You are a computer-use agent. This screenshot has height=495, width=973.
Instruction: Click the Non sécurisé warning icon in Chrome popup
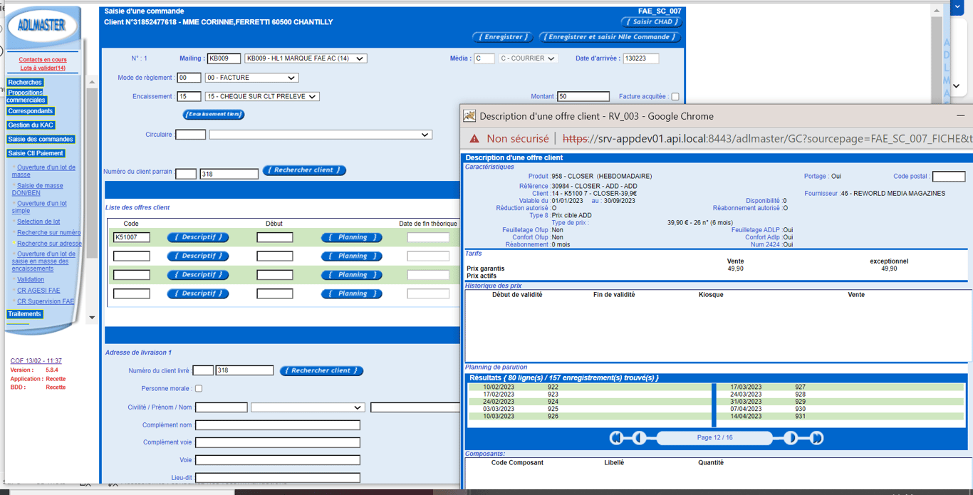point(474,139)
